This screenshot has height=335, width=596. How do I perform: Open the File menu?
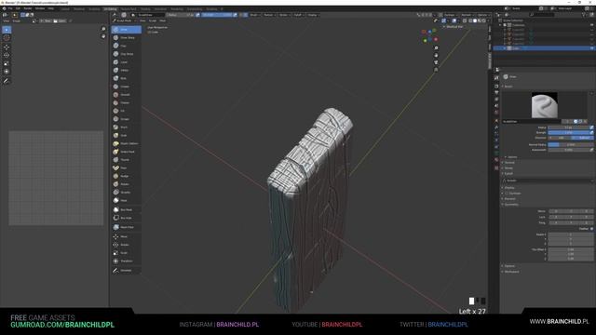tap(10, 8)
